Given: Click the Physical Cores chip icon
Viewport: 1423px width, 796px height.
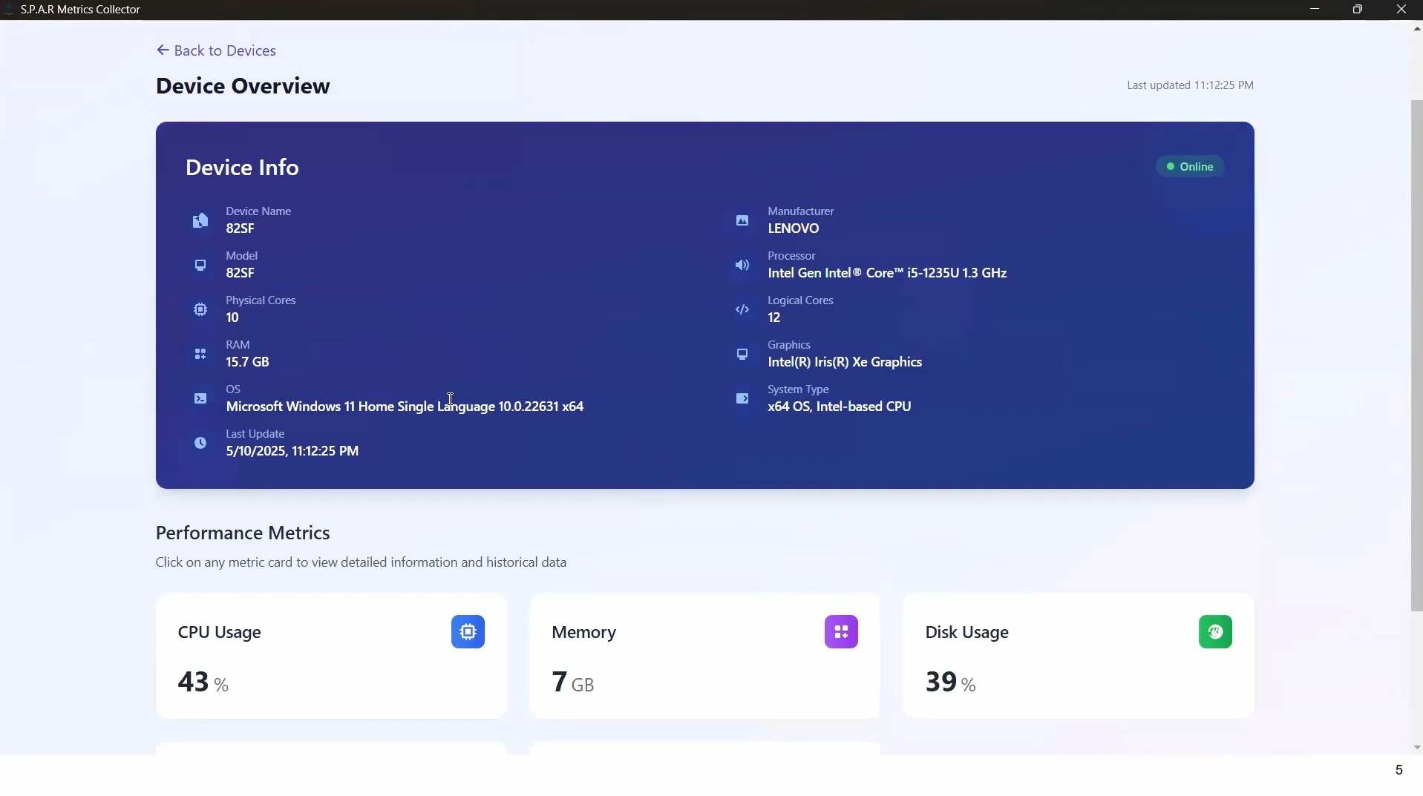Looking at the screenshot, I should pyautogui.click(x=200, y=309).
